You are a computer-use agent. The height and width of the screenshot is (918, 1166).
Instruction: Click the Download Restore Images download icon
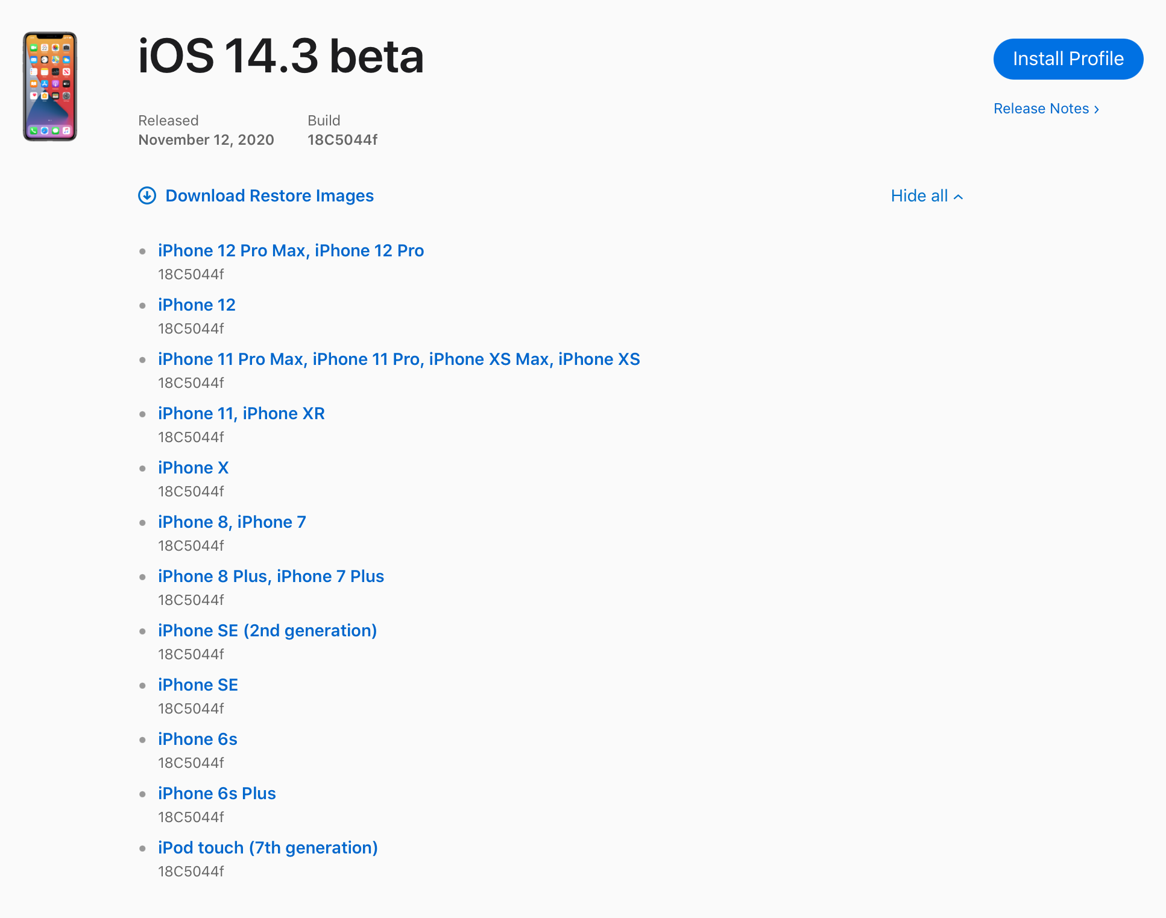[x=147, y=195]
